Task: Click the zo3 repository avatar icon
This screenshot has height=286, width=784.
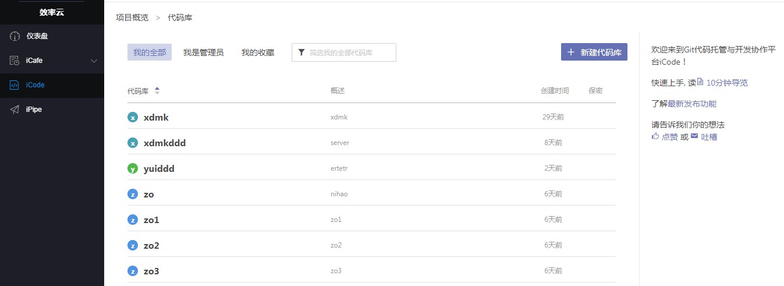Action: pos(133,271)
